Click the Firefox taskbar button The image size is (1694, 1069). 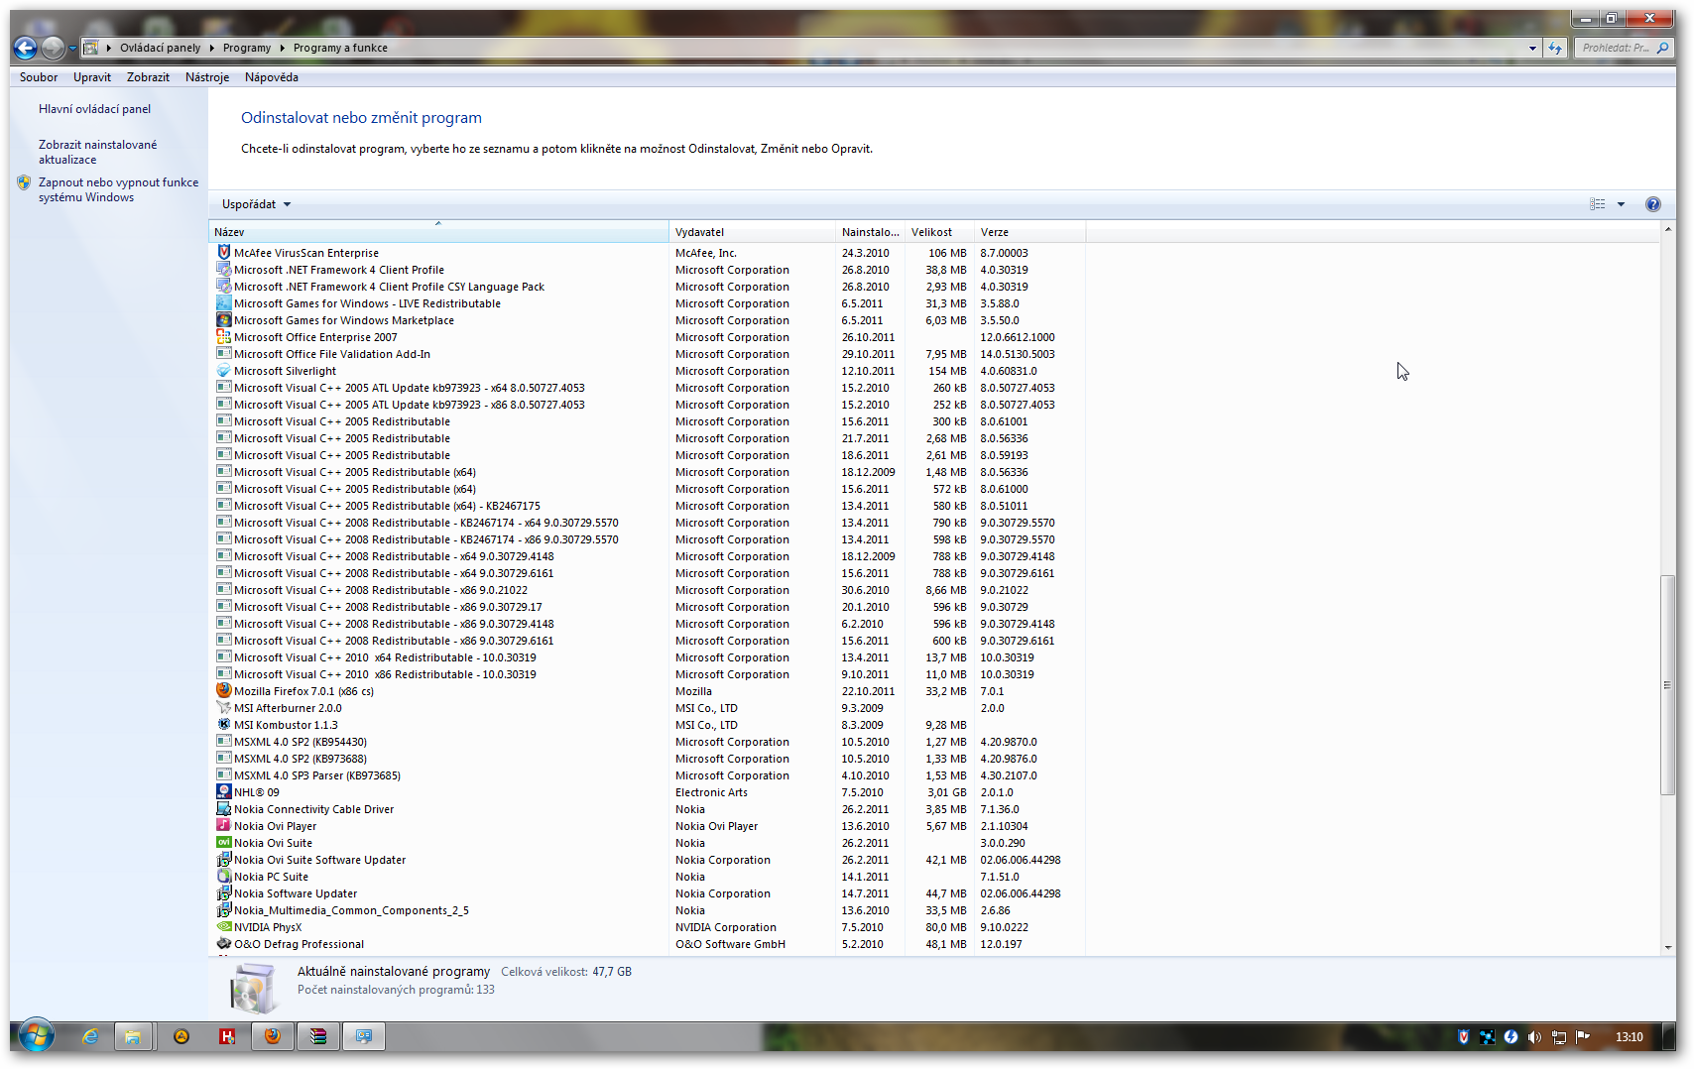point(272,1036)
